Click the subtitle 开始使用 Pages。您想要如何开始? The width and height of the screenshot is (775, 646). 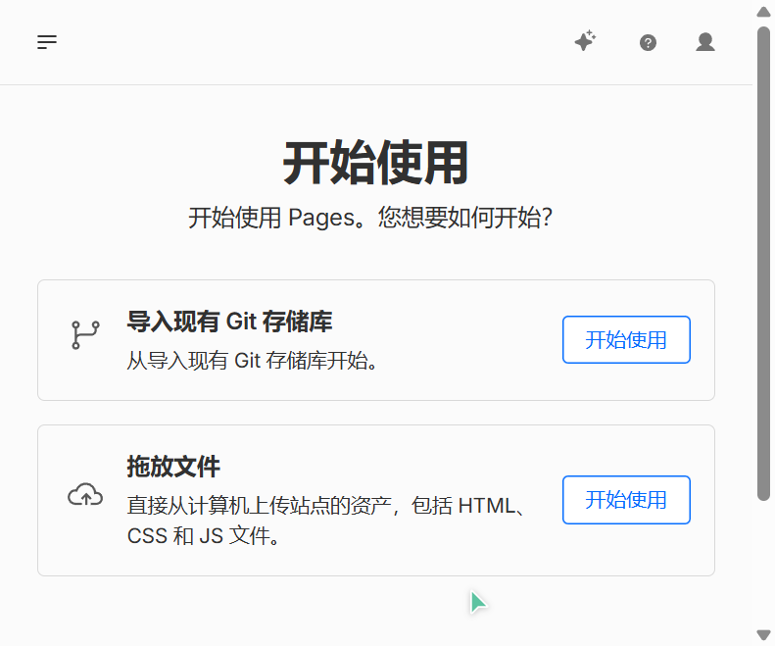point(370,218)
